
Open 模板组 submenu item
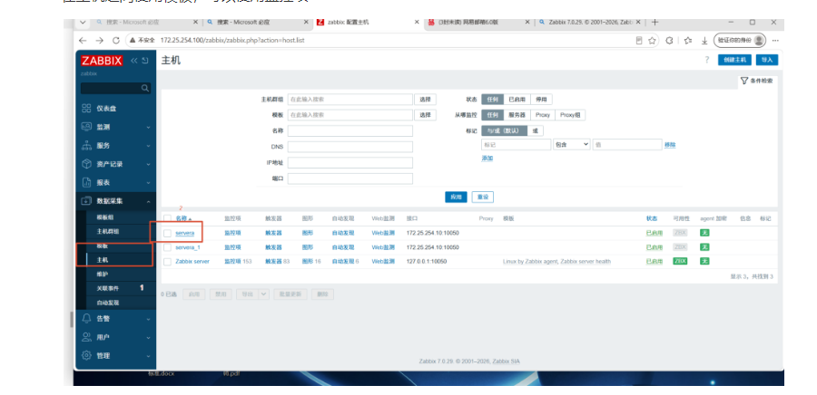pos(105,217)
